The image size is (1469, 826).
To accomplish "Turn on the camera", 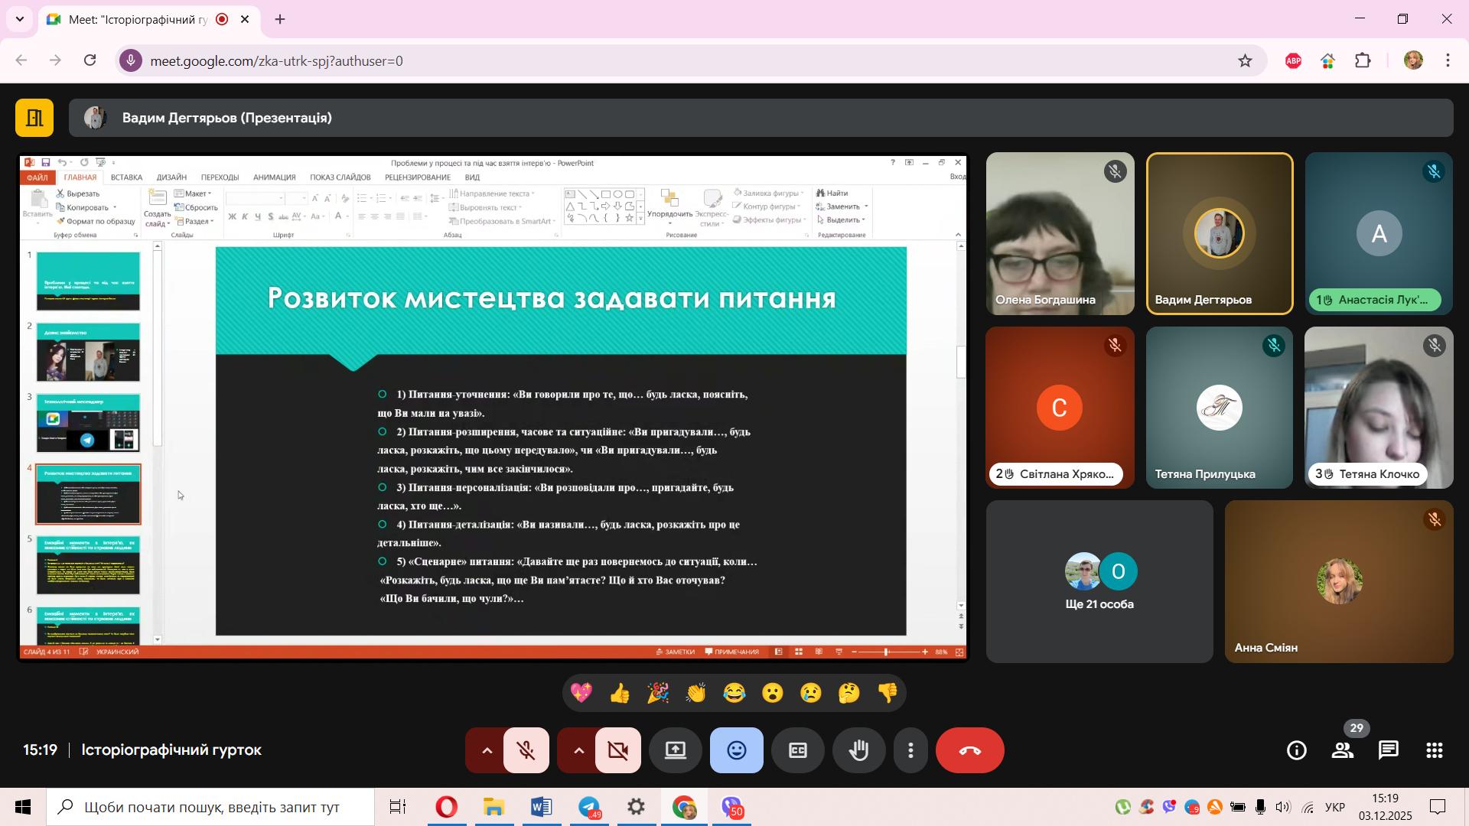I will (618, 751).
